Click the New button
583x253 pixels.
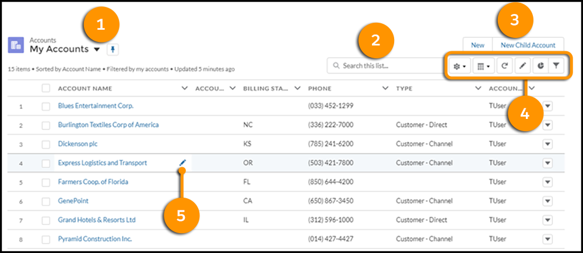(x=477, y=45)
